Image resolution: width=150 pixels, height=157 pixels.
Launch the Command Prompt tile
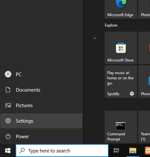click(x=121, y=127)
